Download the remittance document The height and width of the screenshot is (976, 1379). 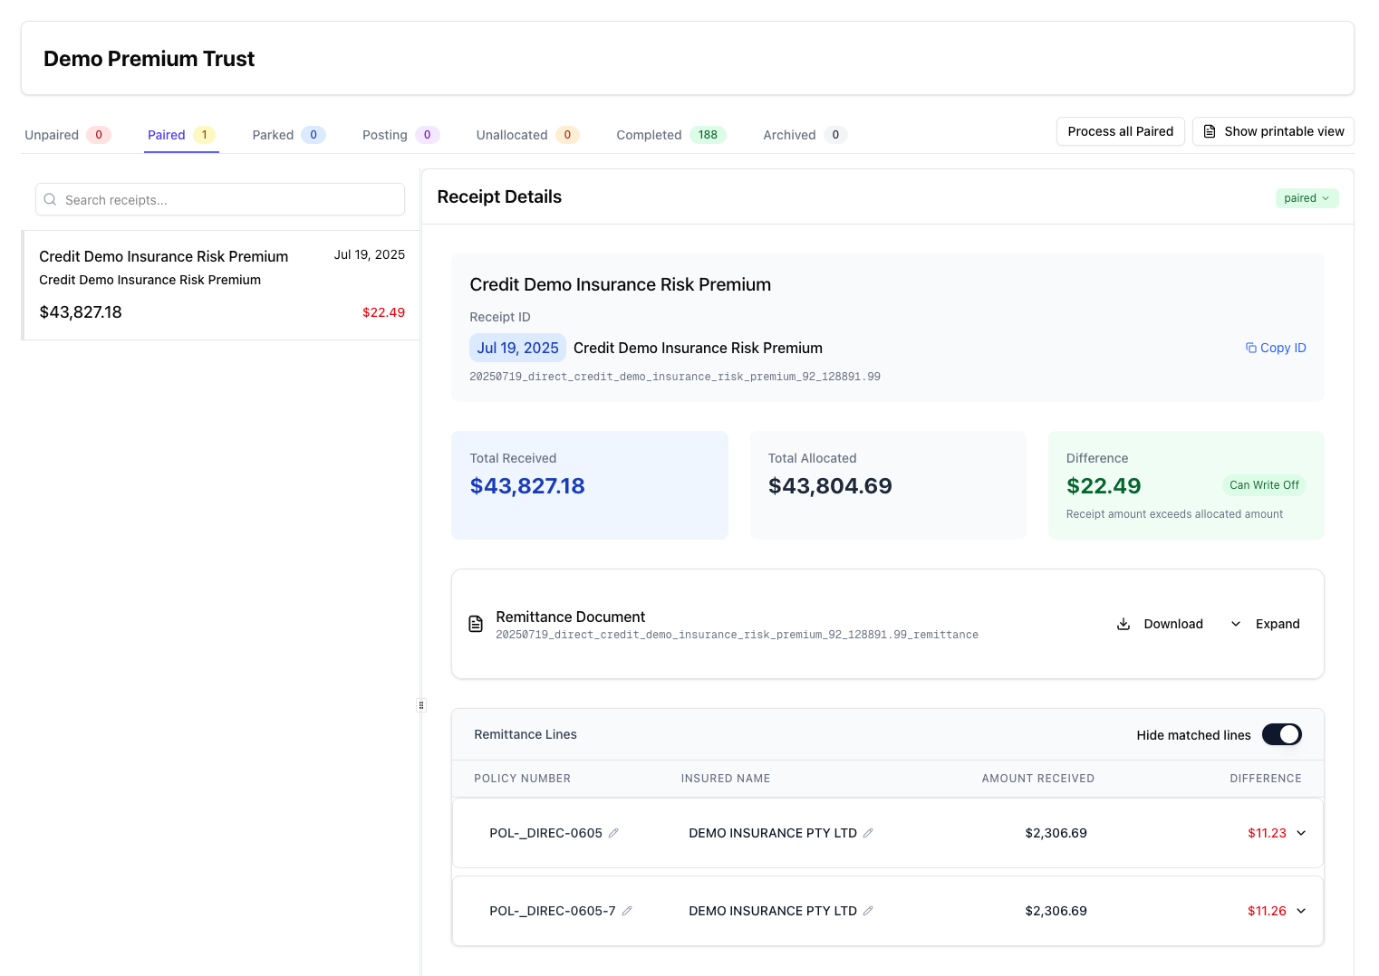(x=1160, y=624)
